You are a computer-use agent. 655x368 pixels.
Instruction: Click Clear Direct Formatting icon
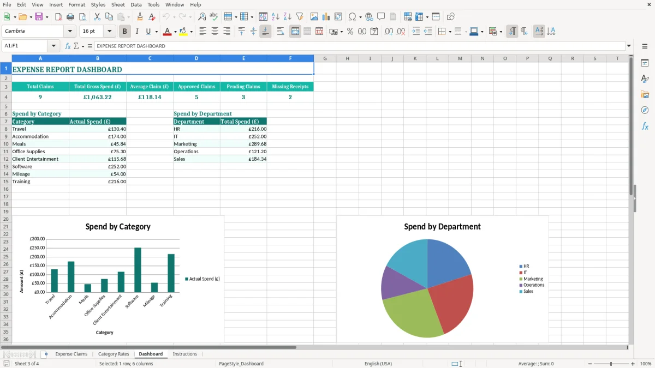152,17
